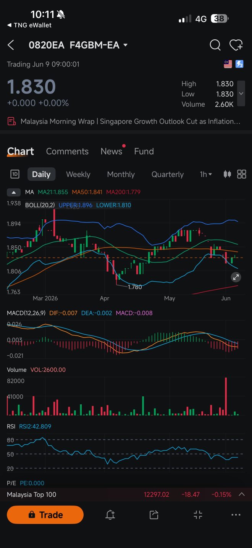The height and width of the screenshot is (548, 252).
Task: Tap the MA21:1.855 indicator label
Action: pos(53,192)
